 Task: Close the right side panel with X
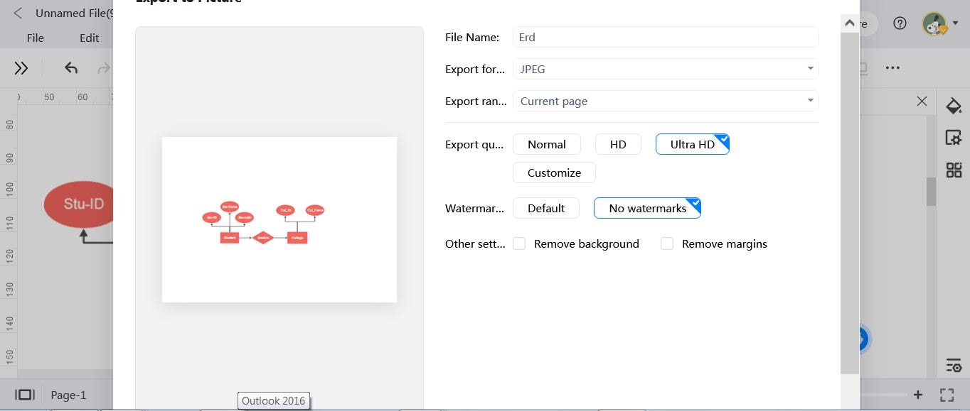pyautogui.click(x=922, y=102)
